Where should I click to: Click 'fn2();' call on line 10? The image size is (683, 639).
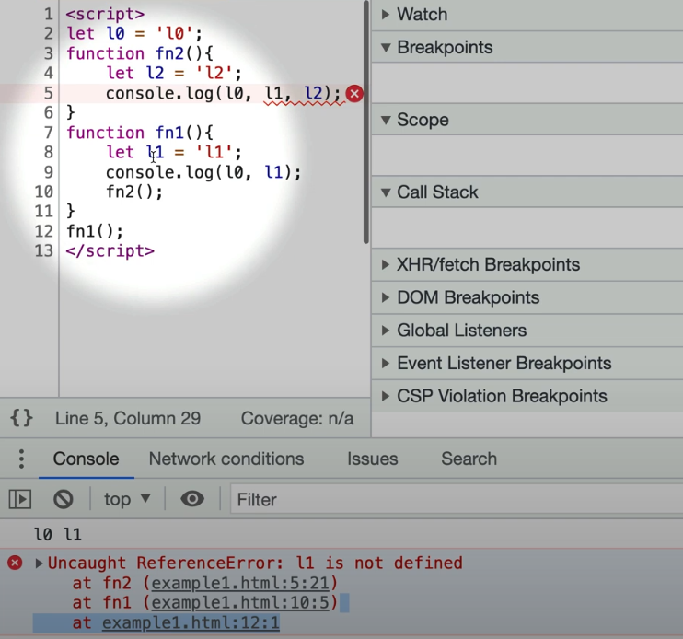134,192
